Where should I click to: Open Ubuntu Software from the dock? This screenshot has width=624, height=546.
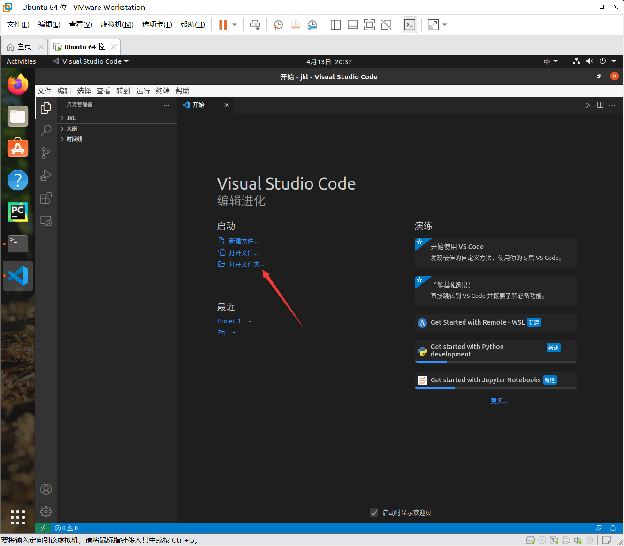pyautogui.click(x=18, y=148)
